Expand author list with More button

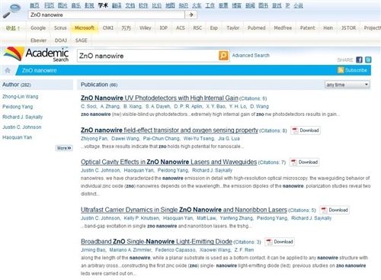coord(64,148)
